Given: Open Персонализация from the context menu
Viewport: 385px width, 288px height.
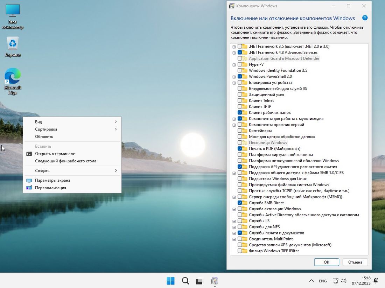Looking at the screenshot, I should 50,188.
